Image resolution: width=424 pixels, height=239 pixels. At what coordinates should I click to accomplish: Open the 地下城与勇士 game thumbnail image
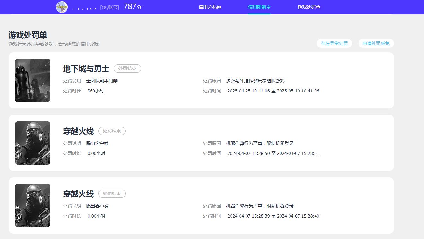32,80
